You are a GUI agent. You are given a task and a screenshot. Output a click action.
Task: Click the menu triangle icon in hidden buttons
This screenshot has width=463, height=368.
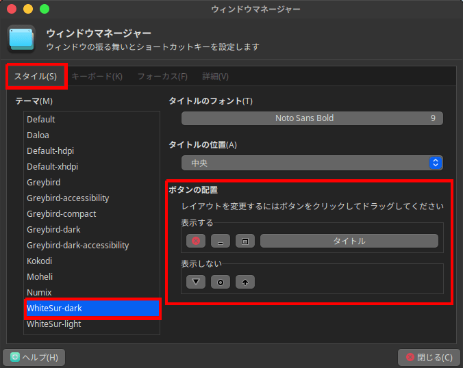point(196,282)
